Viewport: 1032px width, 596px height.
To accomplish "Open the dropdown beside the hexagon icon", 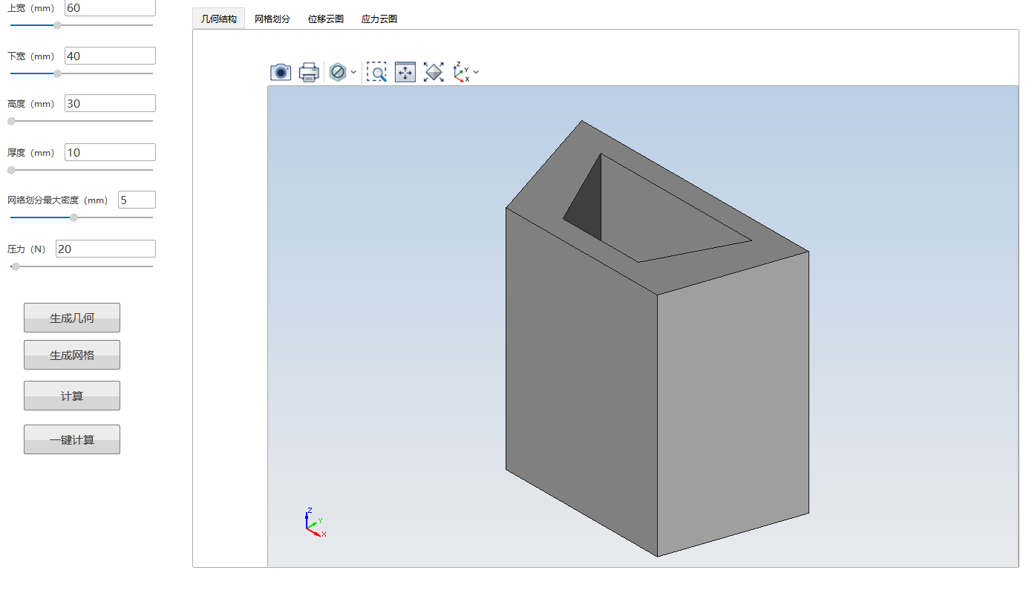I will click(353, 72).
